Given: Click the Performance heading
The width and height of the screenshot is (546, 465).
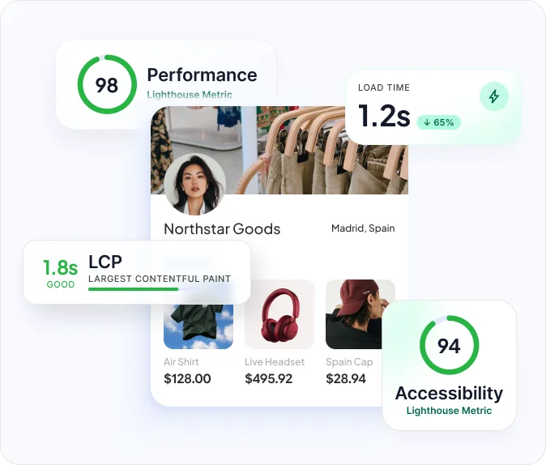Looking at the screenshot, I should 202,75.
